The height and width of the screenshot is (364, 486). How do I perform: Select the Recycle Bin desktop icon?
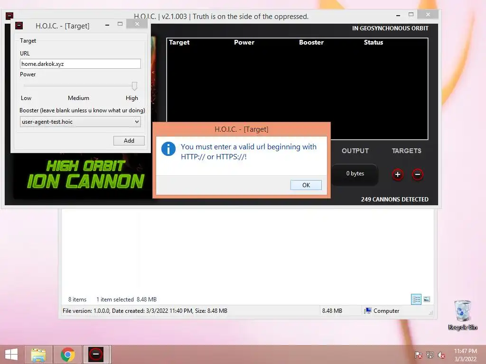(462, 315)
